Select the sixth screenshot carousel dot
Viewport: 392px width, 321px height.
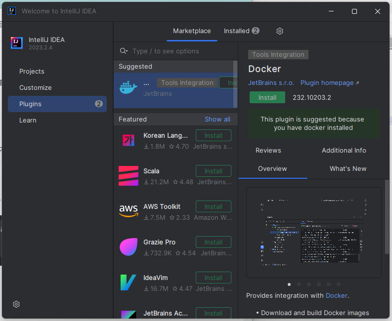click(338, 284)
